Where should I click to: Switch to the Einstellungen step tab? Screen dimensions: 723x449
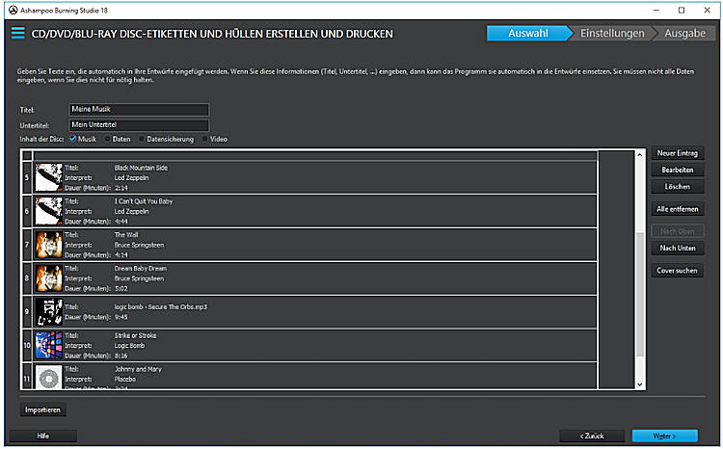click(611, 34)
